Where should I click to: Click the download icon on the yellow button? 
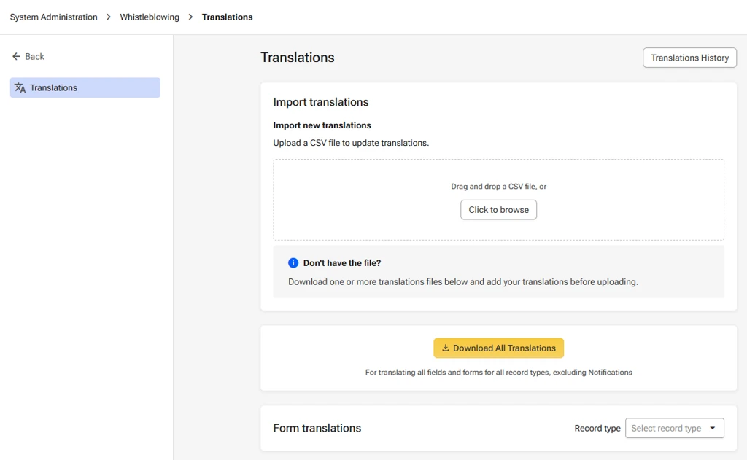tap(446, 348)
